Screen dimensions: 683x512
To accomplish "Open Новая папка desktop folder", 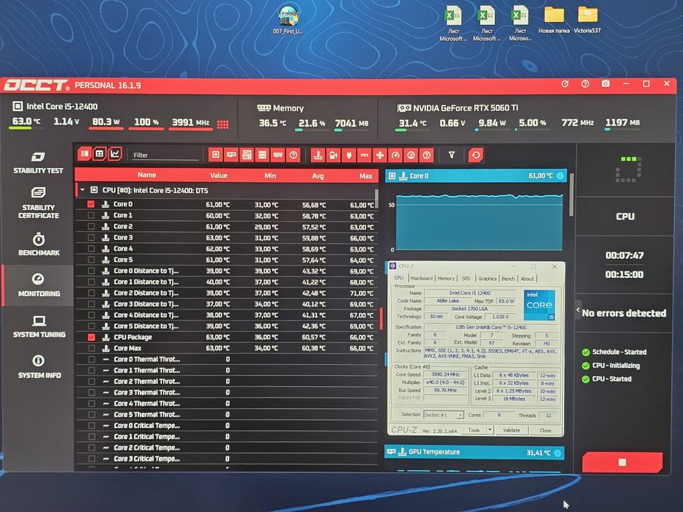I will (553, 20).
